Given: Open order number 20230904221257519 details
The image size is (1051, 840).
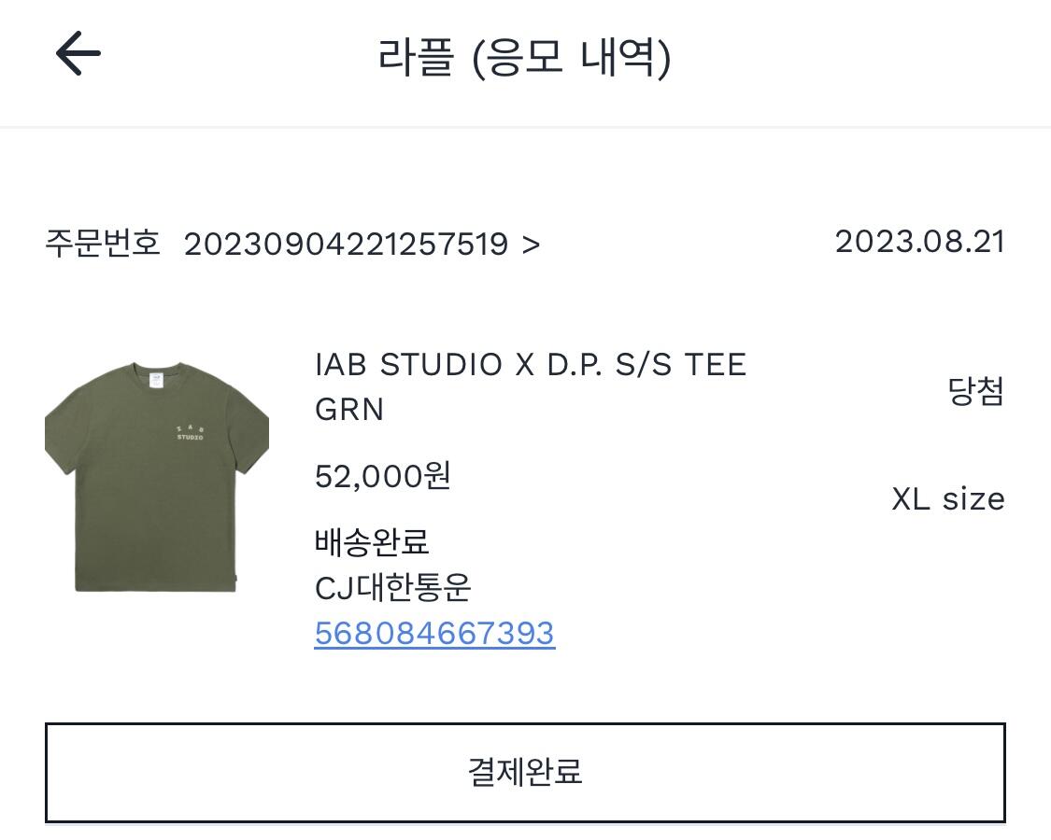Looking at the screenshot, I should pos(346,244).
